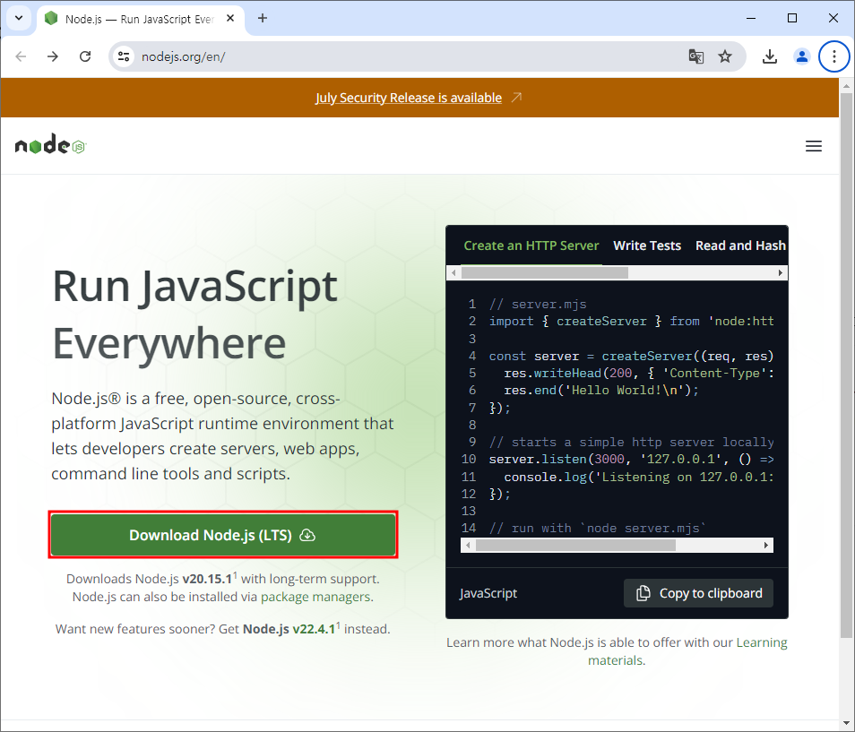Click the Node.js logo
This screenshot has height=732, width=855.
coord(50,144)
